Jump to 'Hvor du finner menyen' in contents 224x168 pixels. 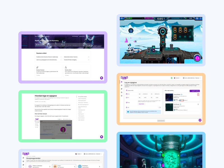click(82, 96)
